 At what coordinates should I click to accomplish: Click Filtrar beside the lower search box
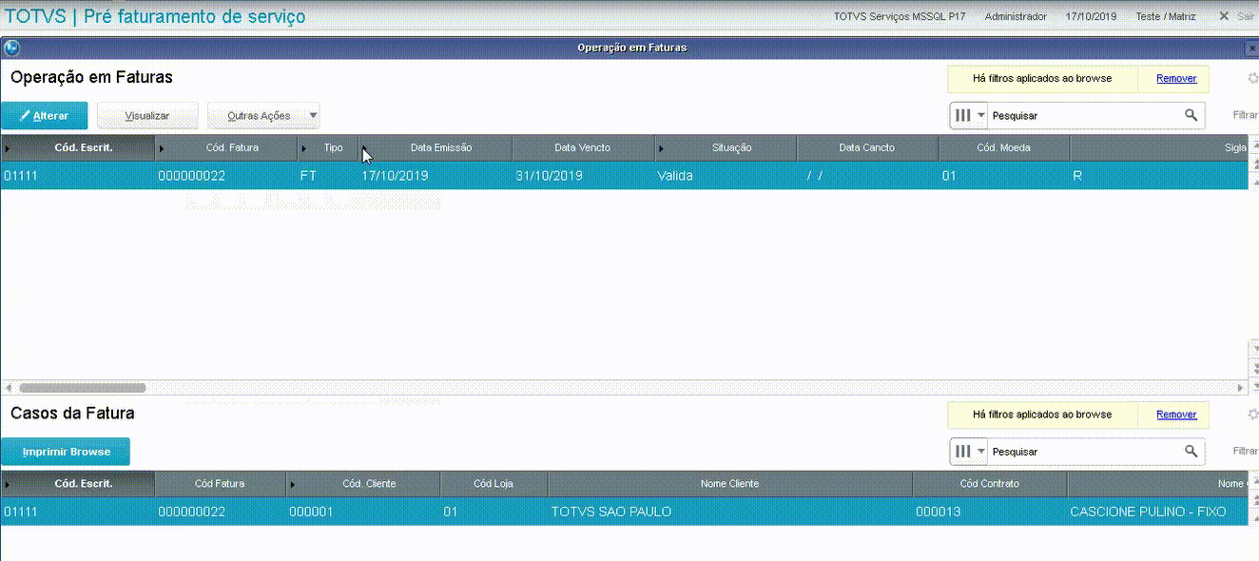tap(1245, 452)
